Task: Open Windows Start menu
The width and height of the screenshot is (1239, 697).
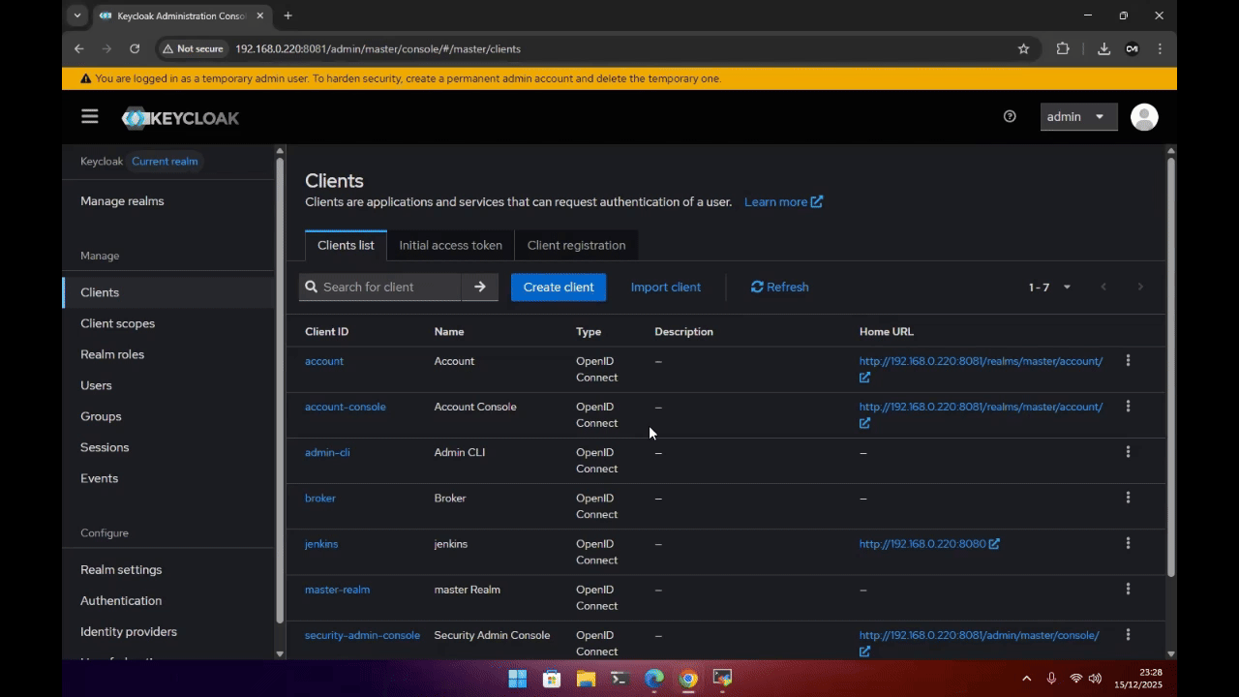Action: tap(517, 679)
